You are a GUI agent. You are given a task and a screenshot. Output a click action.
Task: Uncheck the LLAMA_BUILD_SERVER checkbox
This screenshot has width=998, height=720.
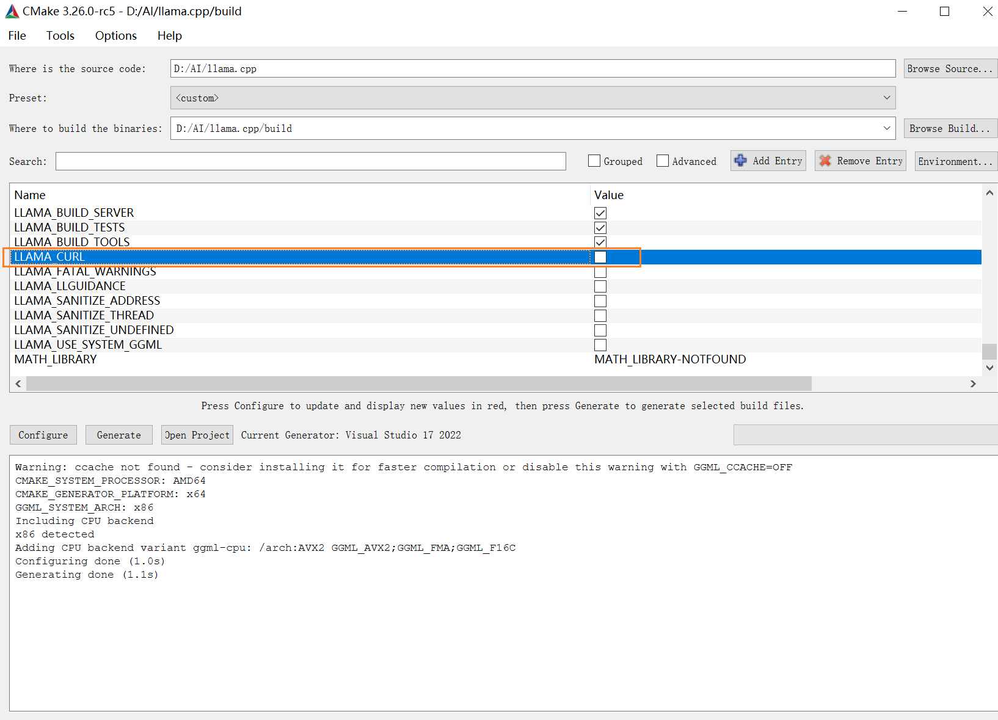click(x=600, y=213)
